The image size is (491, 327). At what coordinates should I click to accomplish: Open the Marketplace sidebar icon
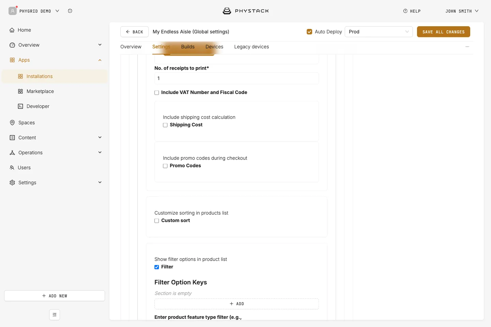click(20, 91)
